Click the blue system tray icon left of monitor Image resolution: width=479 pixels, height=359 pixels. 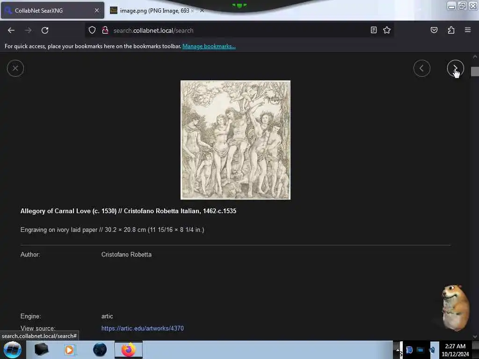tap(409, 350)
